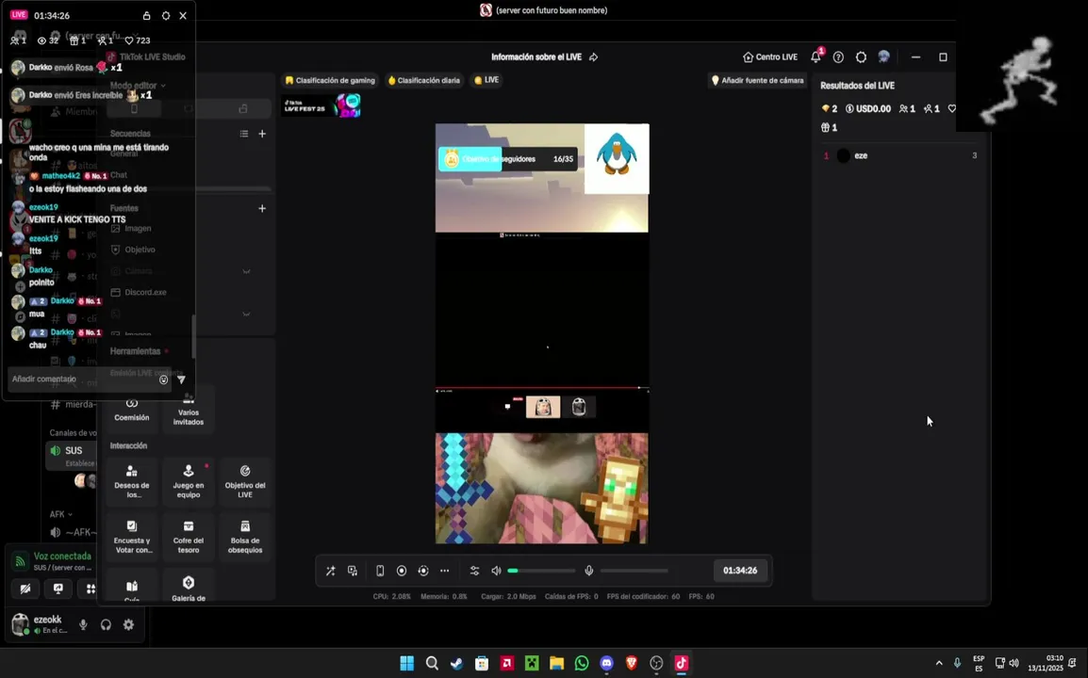Open the magic wand effects tool
1088x678 pixels.
point(330,571)
